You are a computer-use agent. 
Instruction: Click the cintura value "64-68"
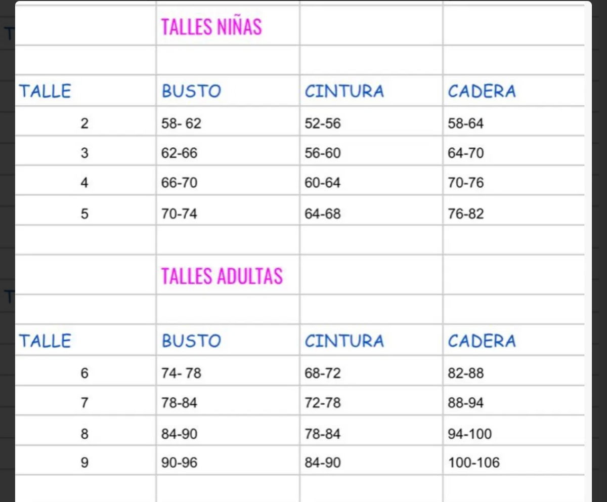point(323,214)
